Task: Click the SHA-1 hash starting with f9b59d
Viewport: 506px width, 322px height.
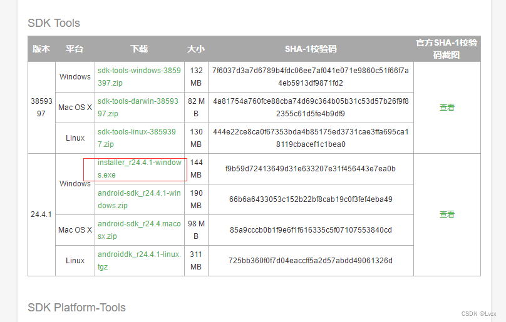Action: [x=311, y=169]
